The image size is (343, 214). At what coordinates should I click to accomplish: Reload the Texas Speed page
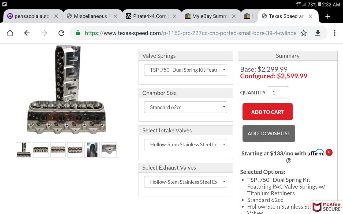(x=61, y=33)
